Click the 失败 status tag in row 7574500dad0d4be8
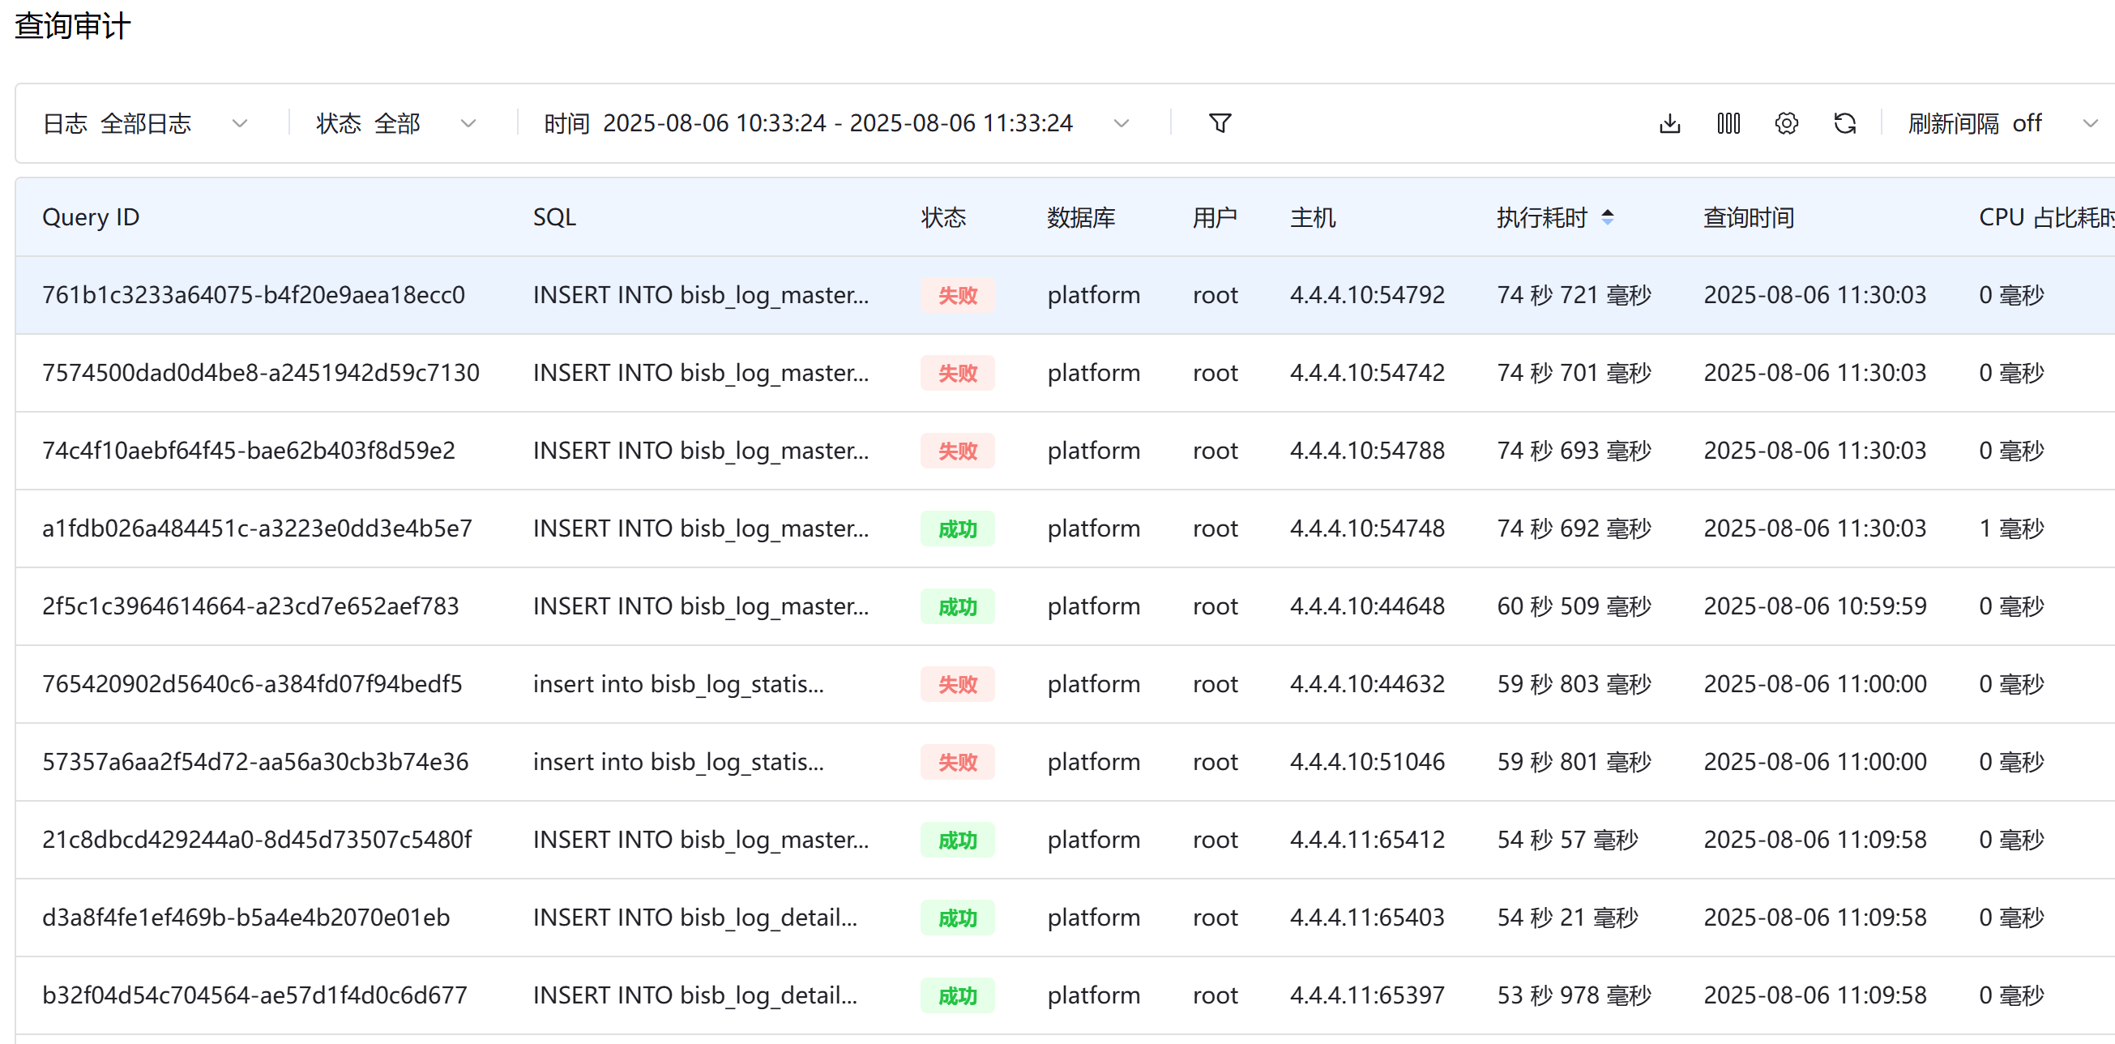This screenshot has height=1044, width=2115. (x=957, y=373)
